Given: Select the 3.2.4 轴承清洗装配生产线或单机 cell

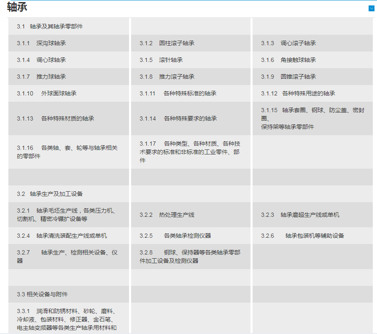Looking at the screenshot, I should [69, 236].
